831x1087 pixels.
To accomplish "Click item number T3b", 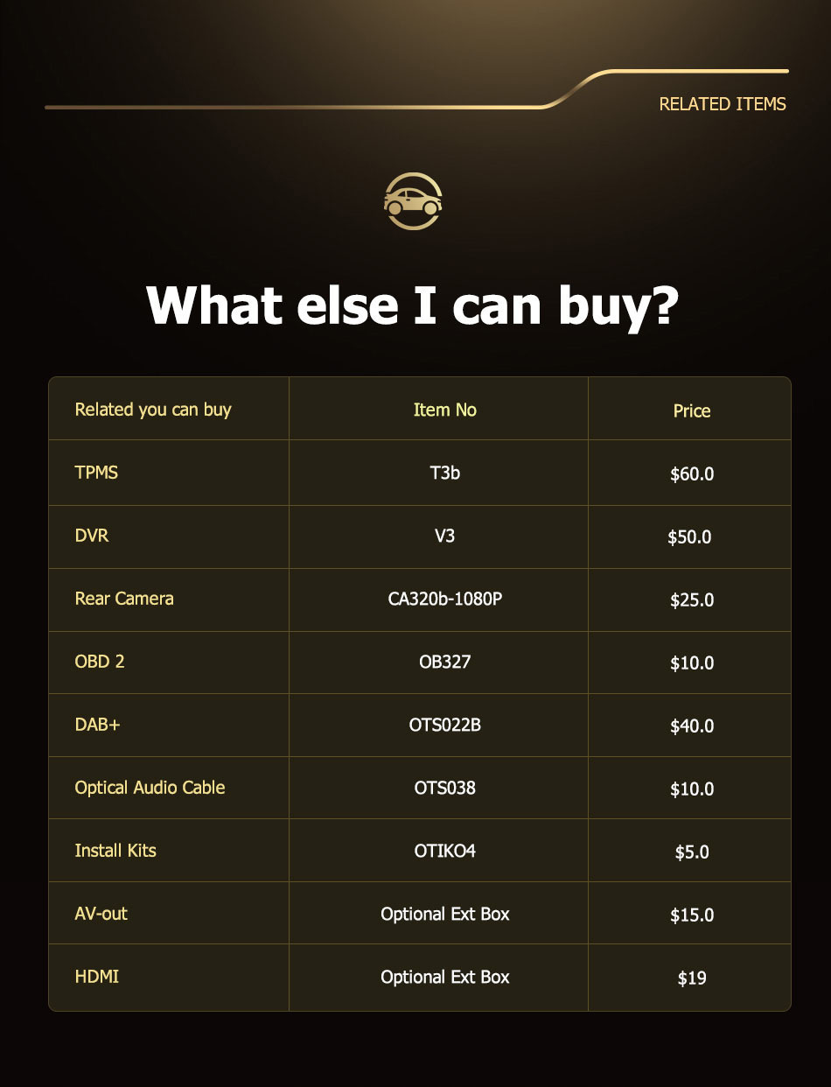I will tap(444, 473).
